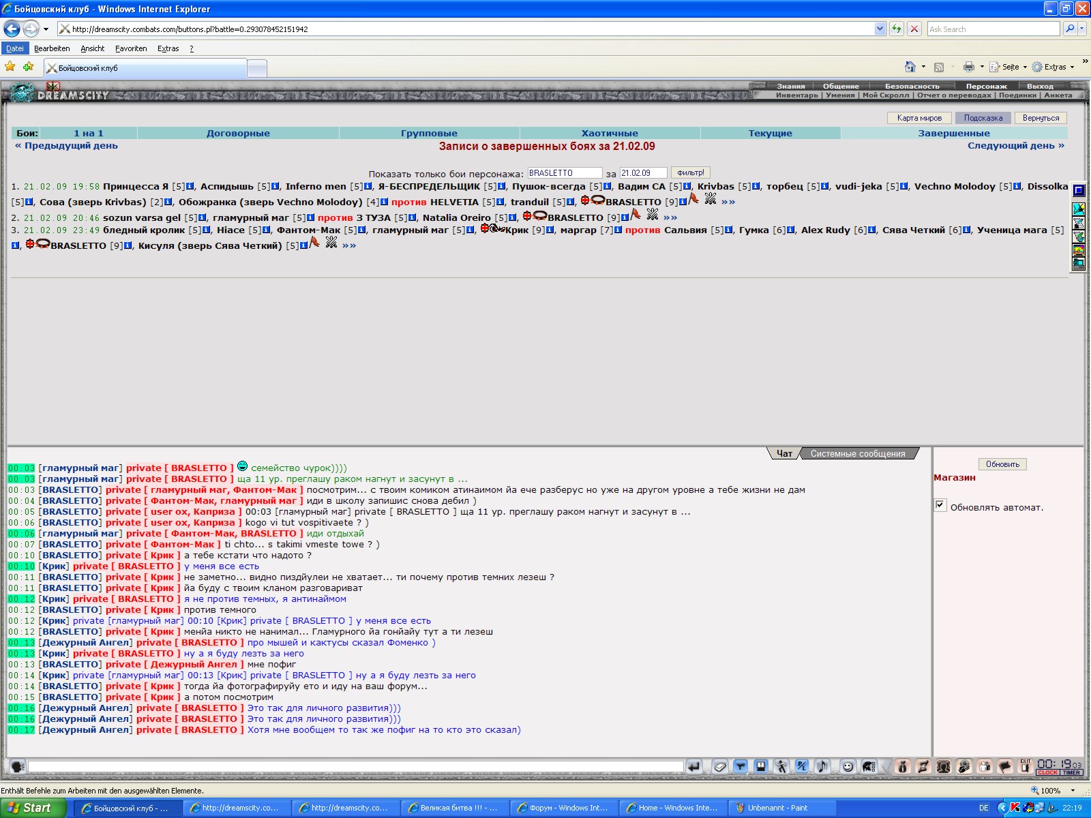
Task: Click the picture monitor icon in side strip
Action: pyautogui.click(x=1079, y=250)
